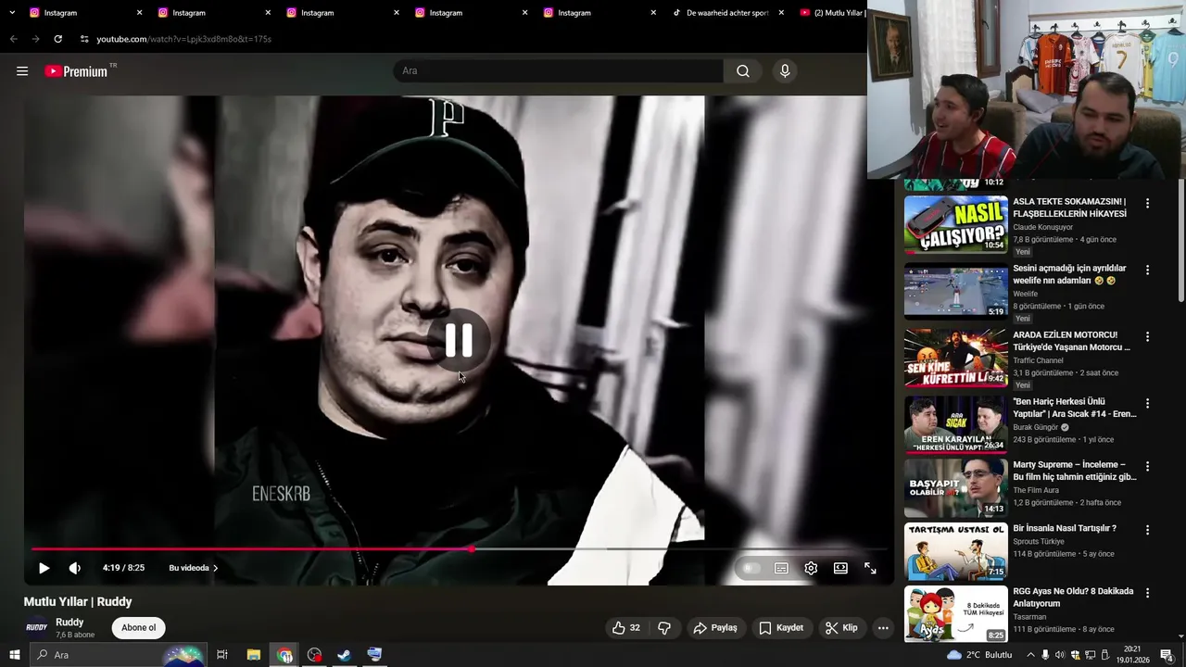Switch to the '(2) Mutlu Yıllar' YouTube tab

[831, 13]
